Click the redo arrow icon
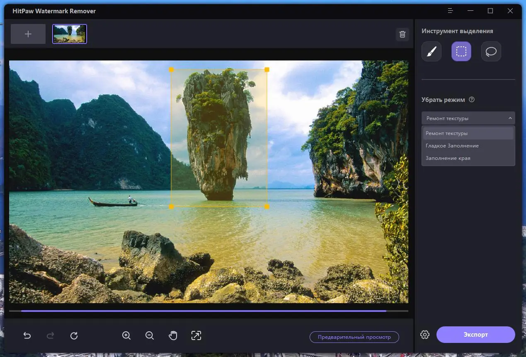The image size is (526, 357). (x=51, y=336)
